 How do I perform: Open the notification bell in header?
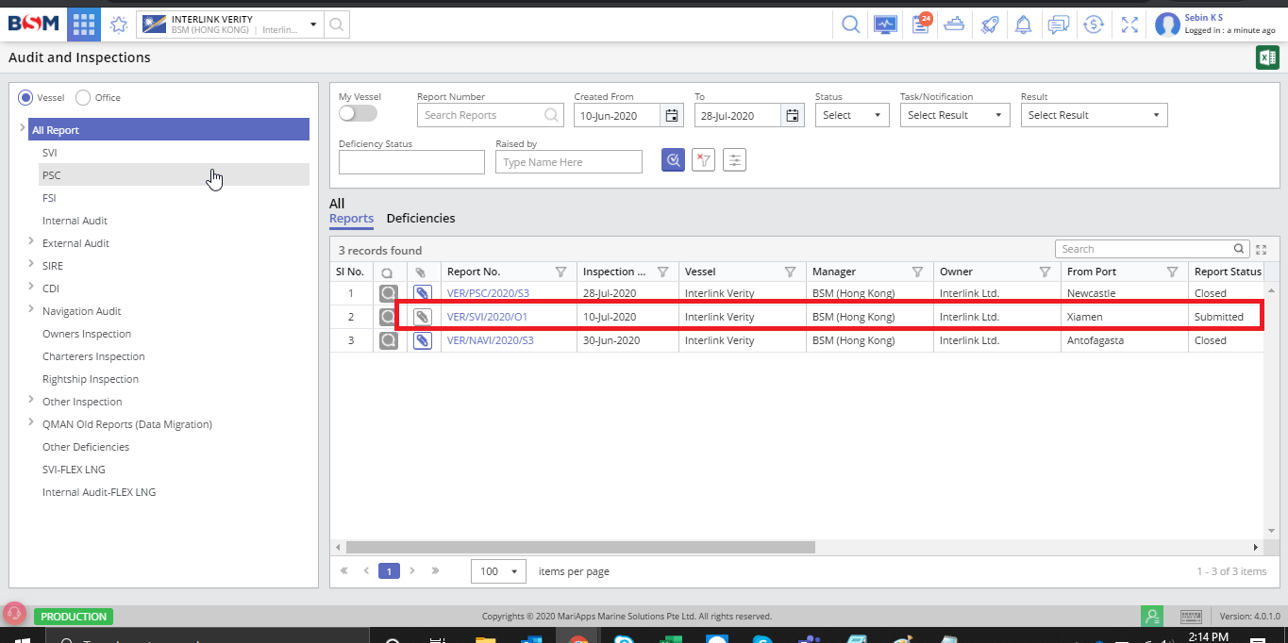tap(1023, 25)
